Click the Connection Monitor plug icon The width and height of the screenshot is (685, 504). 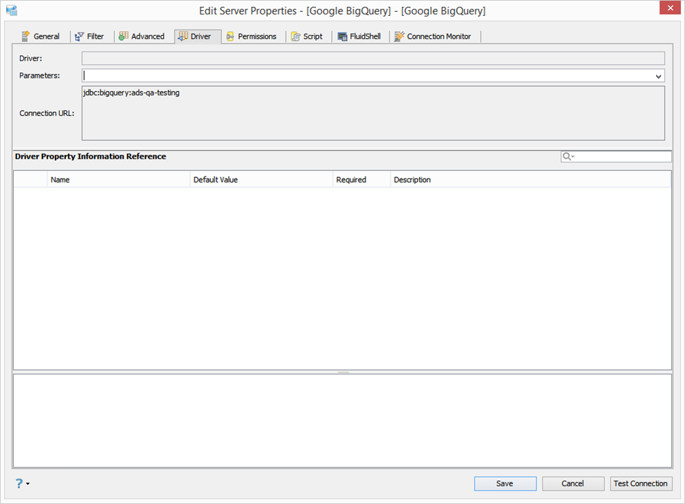click(399, 36)
